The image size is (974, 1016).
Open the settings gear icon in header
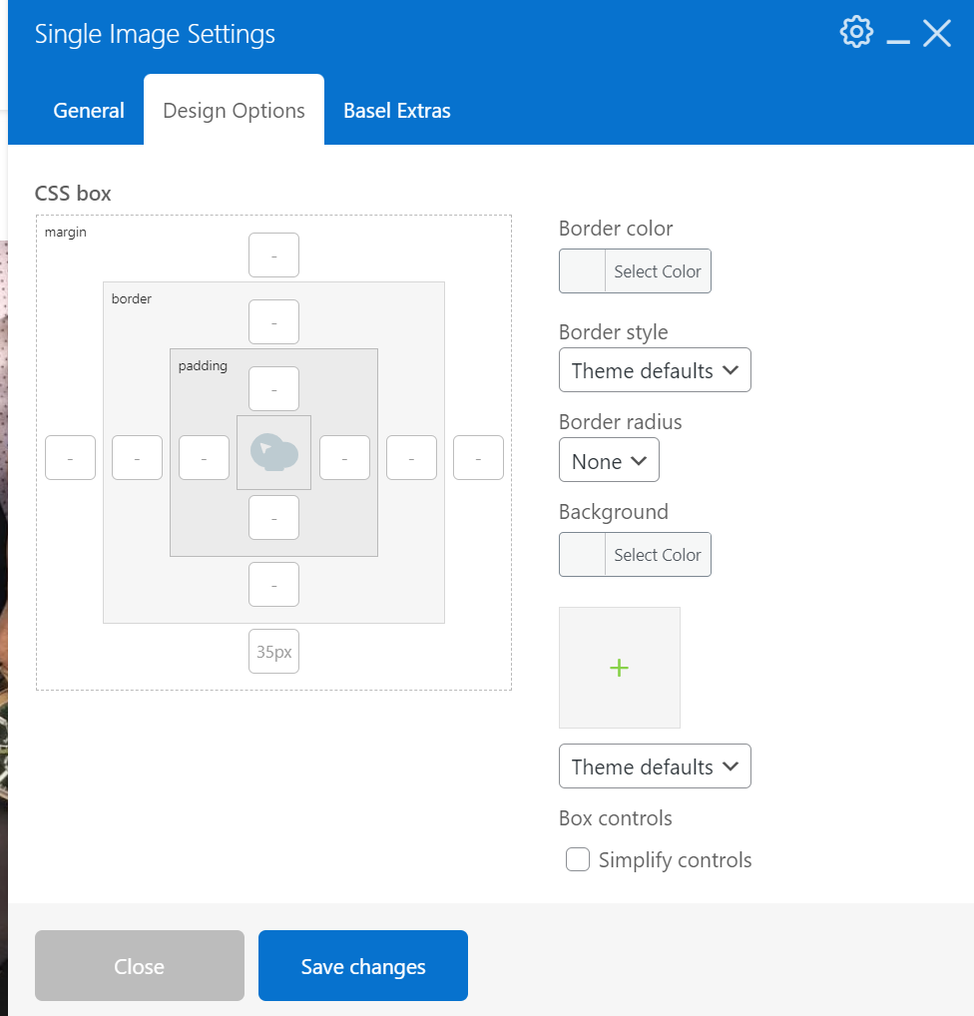[855, 33]
